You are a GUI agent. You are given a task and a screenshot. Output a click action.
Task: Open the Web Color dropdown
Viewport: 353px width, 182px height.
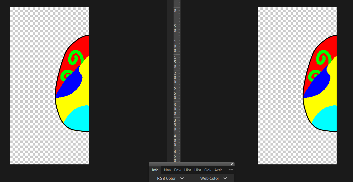[214, 178]
